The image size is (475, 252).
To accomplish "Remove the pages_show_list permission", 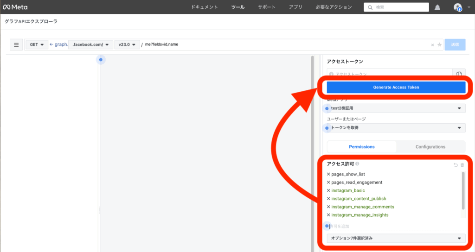I will [x=328, y=174].
